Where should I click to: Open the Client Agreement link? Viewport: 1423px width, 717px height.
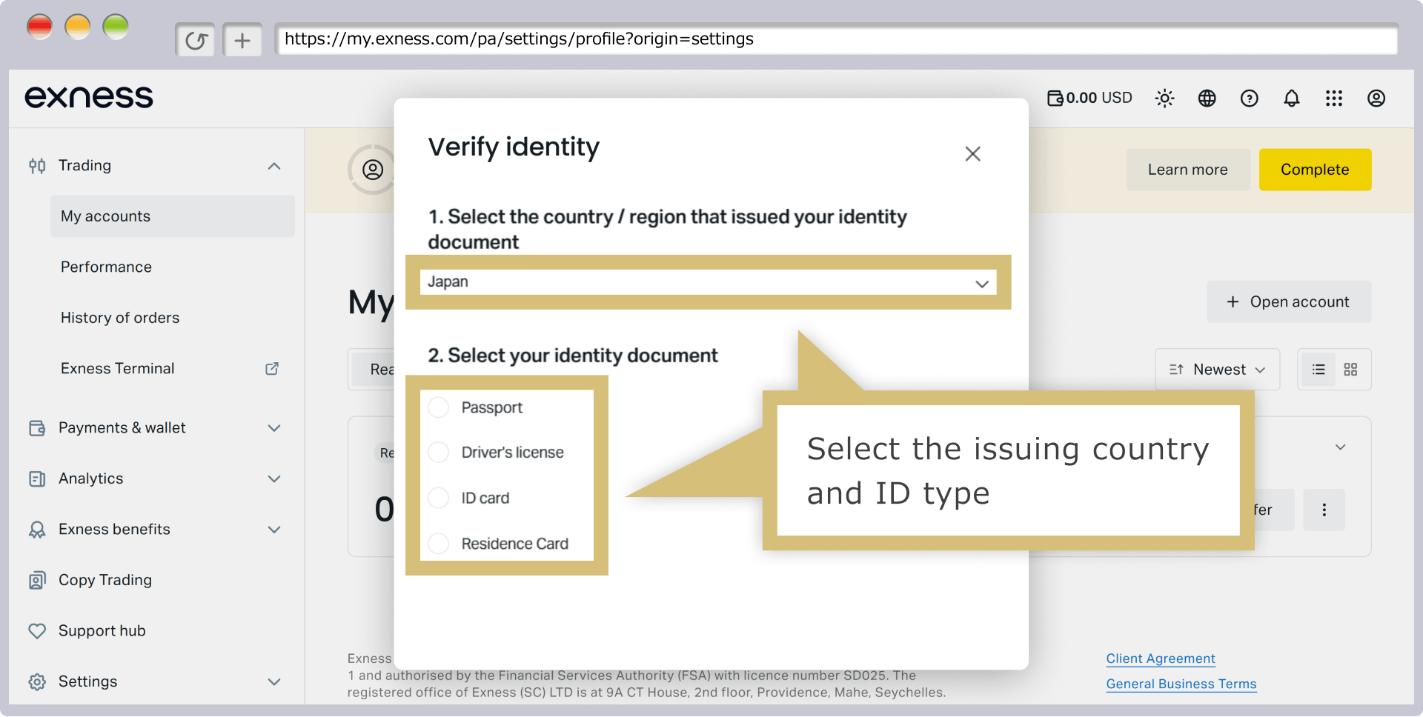[x=1160, y=658]
